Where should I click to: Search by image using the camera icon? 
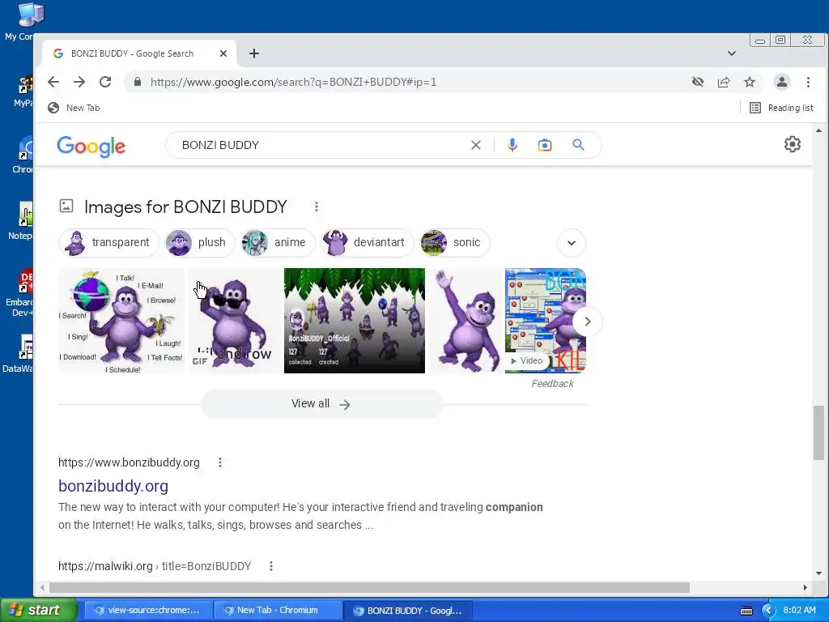coord(545,145)
